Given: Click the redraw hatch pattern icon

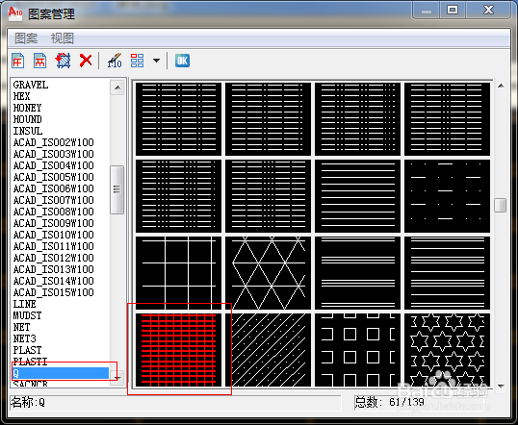Looking at the screenshot, I should pos(63,61).
